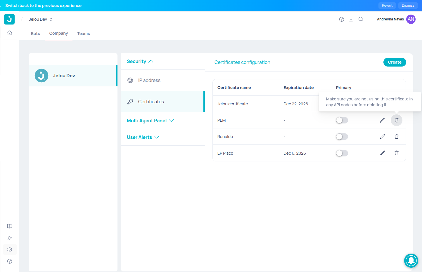This screenshot has height=272, width=422.
Task: Edit the PEM certificate with the pencil icon
Action: (x=383, y=120)
